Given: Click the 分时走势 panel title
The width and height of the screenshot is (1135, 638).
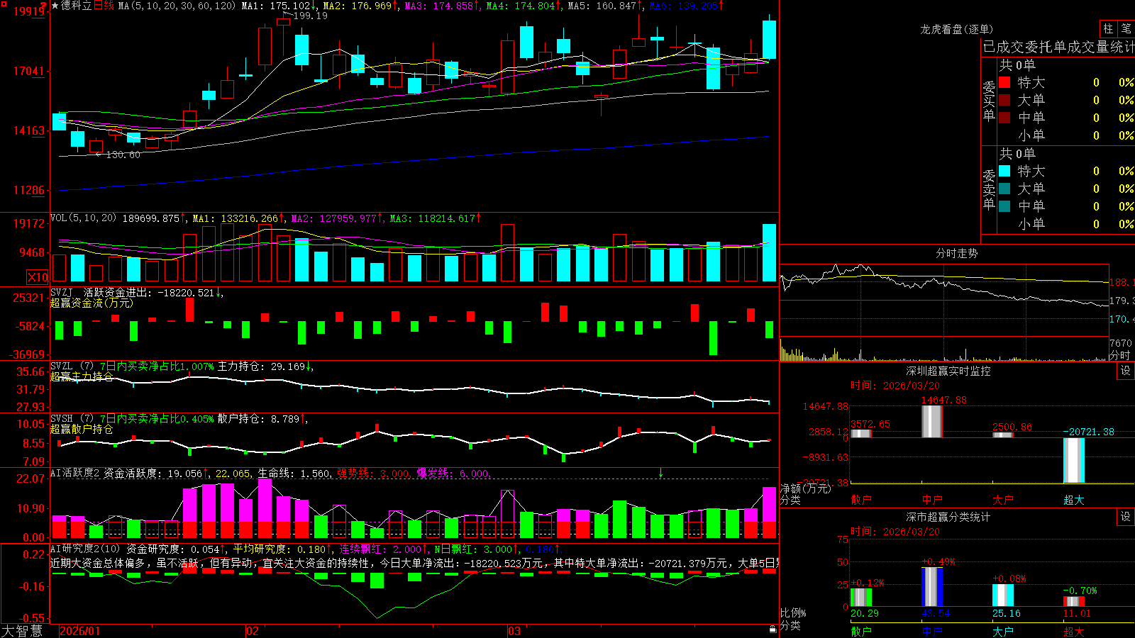Looking at the screenshot, I should tap(957, 253).
